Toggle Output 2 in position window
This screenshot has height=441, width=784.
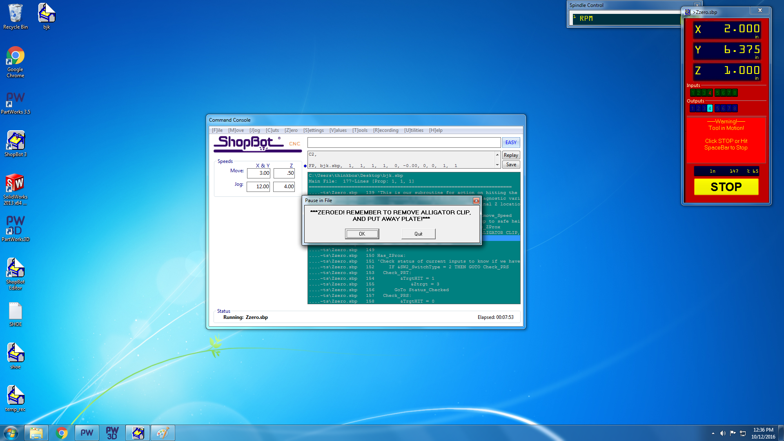(x=698, y=109)
